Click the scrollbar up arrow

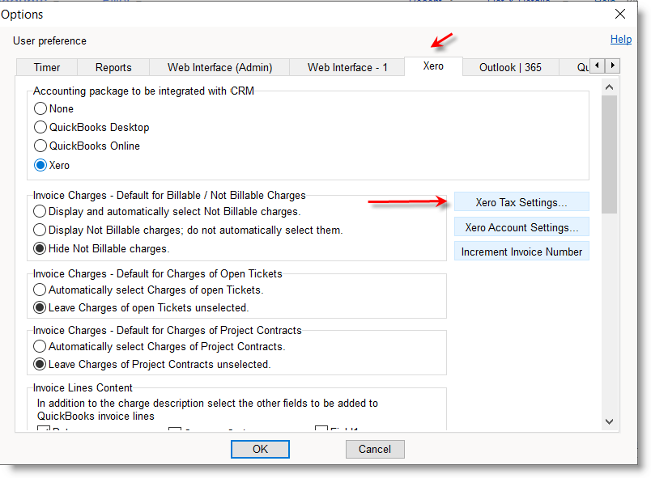[610, 86]
